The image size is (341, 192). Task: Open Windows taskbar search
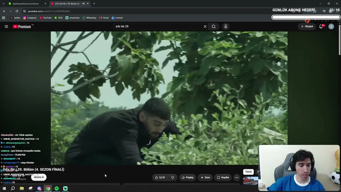pyautogui.click(x=13, y=189)
